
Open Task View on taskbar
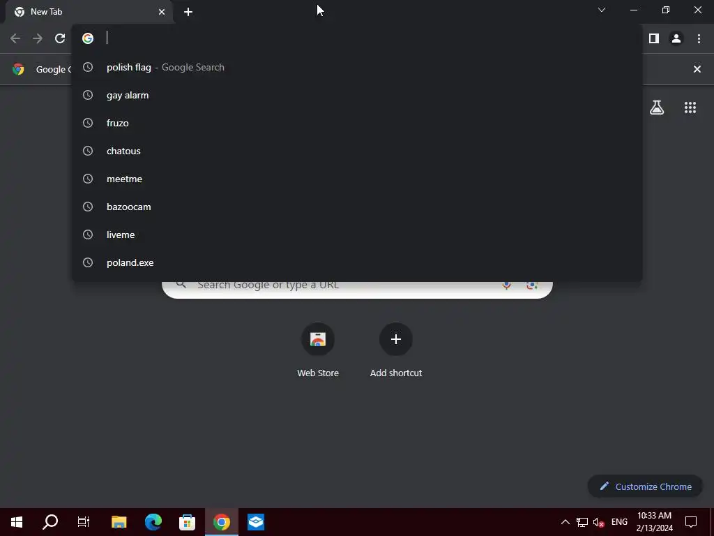[84, 522]
